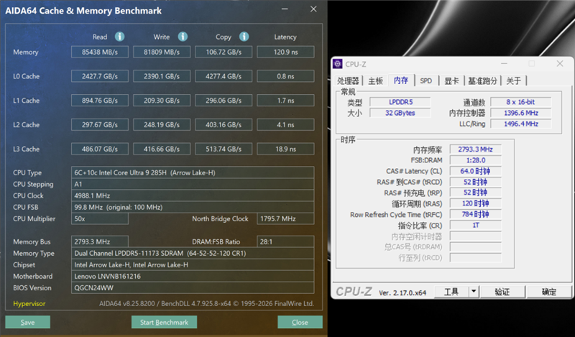This screenshot has width=575, height=337.
Task: Click the CPU-Z title bar app icon
Action: 338,64
